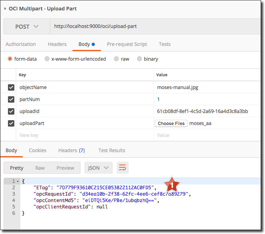Uncheck the uploadId row checkbox
This screenshot has width=265, height=234.
click(x=11, y=111)
